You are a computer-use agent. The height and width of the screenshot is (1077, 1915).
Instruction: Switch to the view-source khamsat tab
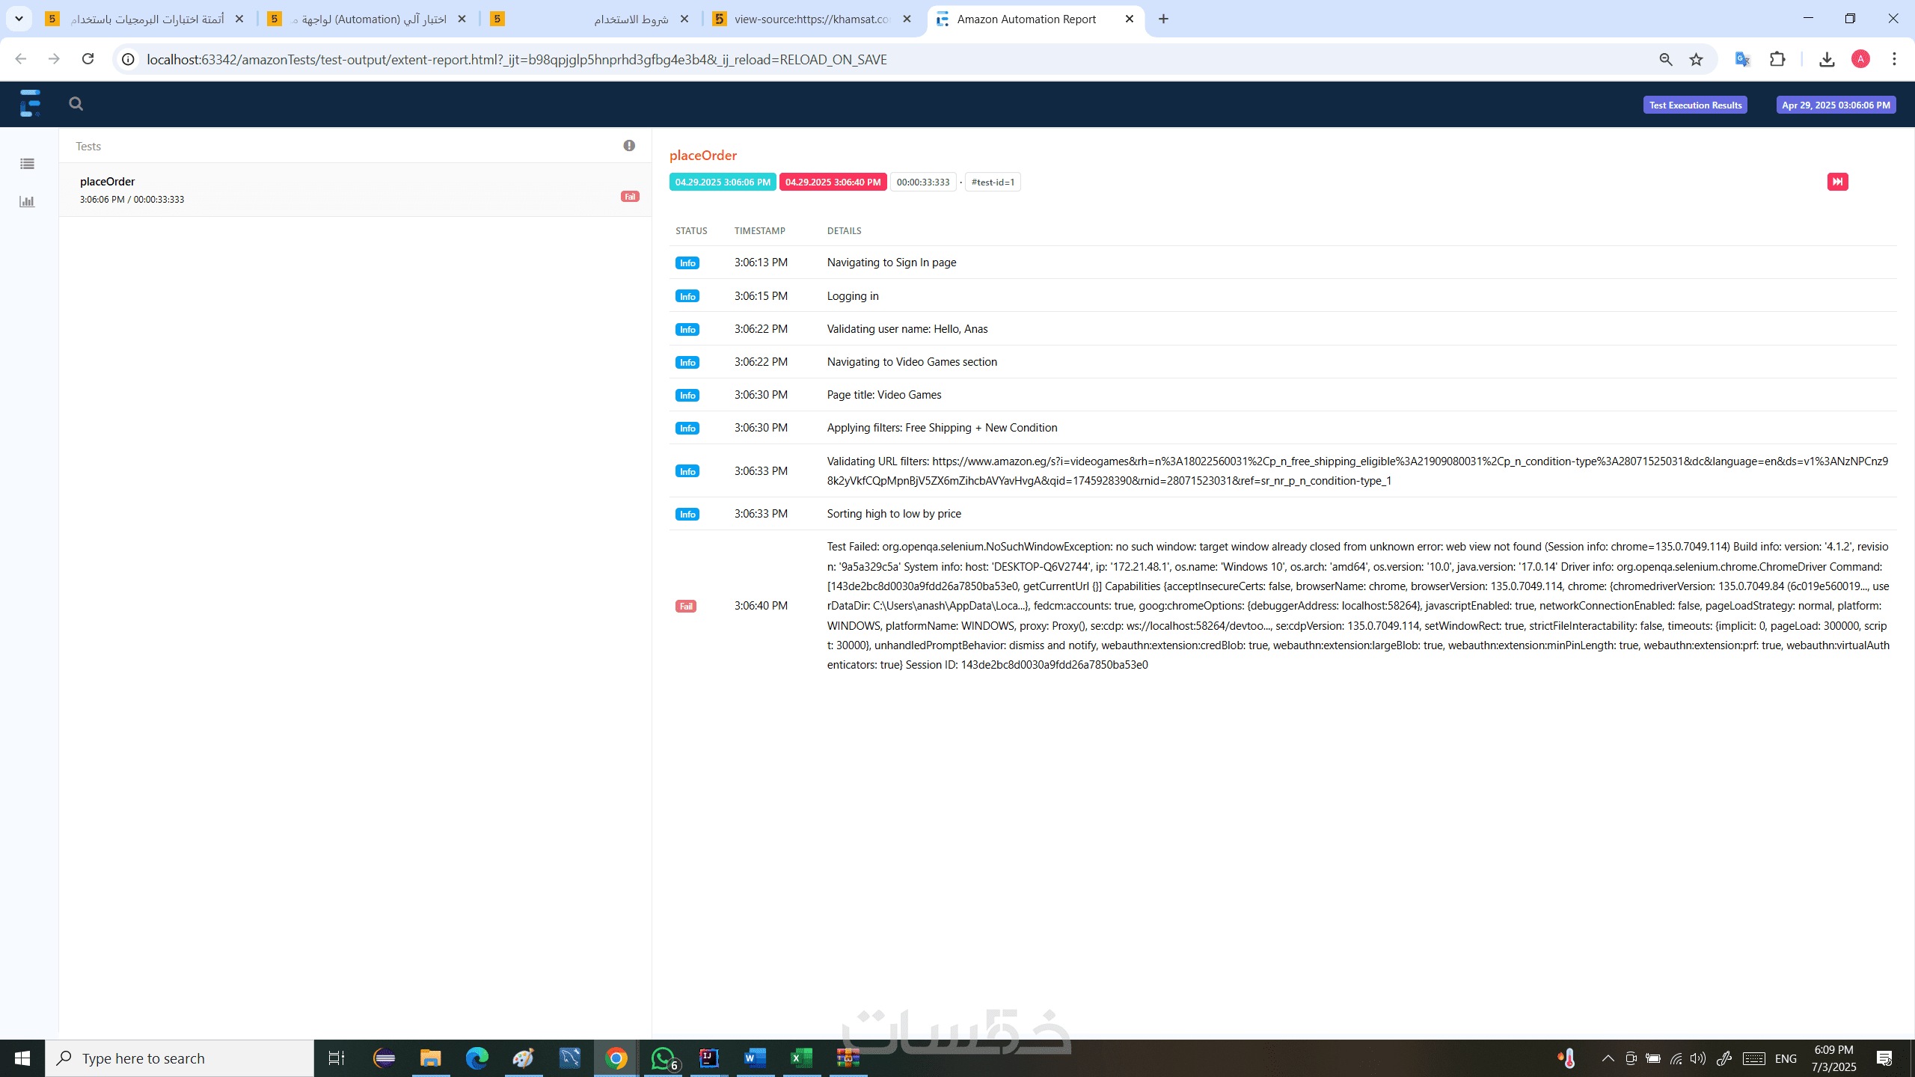point(812,19)
